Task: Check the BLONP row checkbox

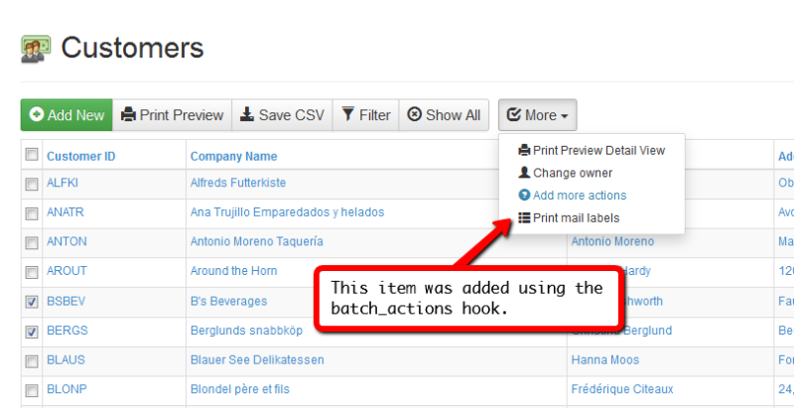Action: pyautogui.click(x=32, y=390)
